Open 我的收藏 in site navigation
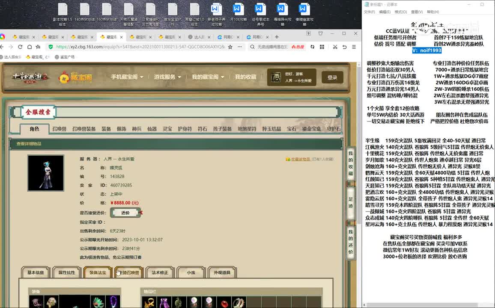This screenshot has height=308, width=495. click(x=245, y=77)
